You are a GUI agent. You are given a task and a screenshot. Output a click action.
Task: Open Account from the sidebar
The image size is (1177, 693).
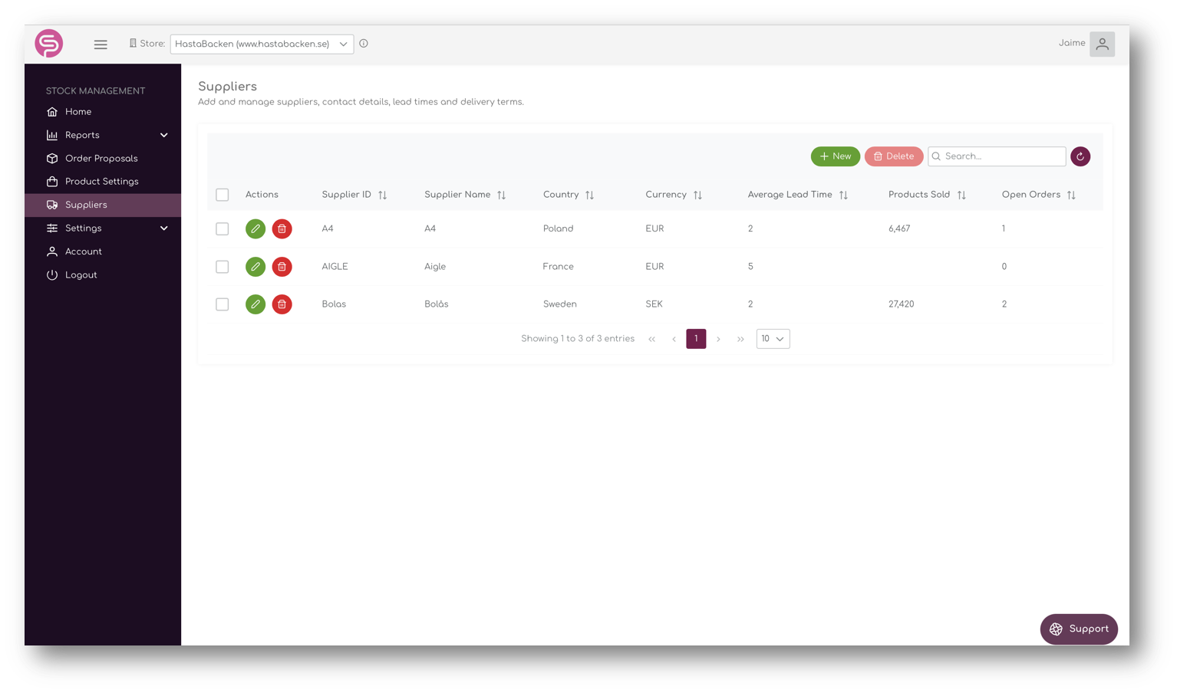83,251
